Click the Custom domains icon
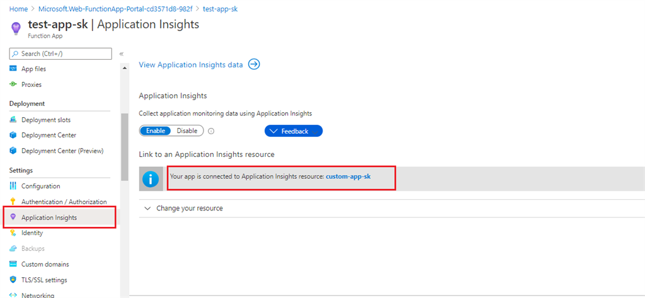Screen dimensions: 645x298 tap(13, 264)
